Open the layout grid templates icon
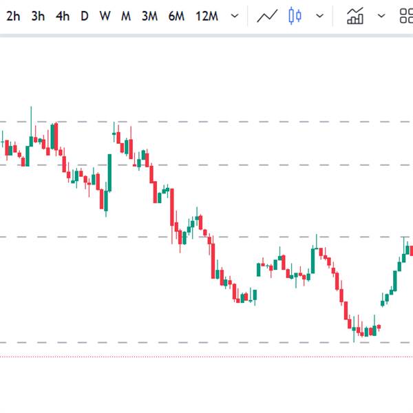 406,16
